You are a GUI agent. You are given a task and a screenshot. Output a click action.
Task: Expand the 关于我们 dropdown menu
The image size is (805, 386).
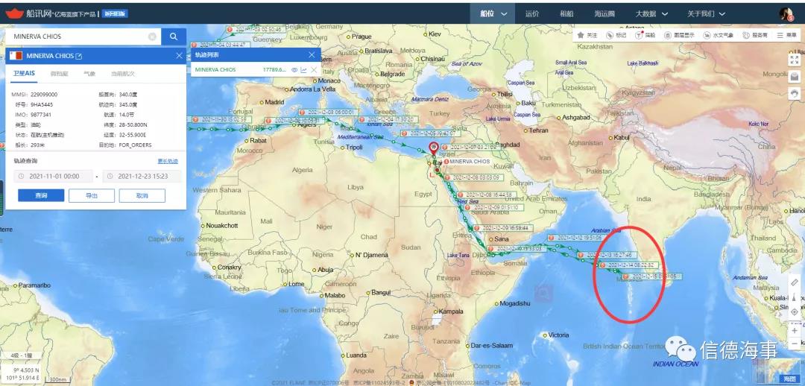pos(705,13)
